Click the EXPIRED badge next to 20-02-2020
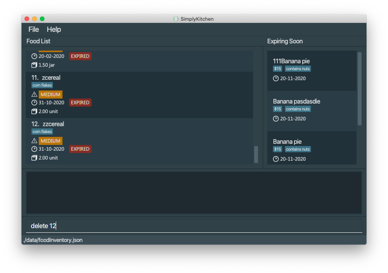 coord(80,56)
